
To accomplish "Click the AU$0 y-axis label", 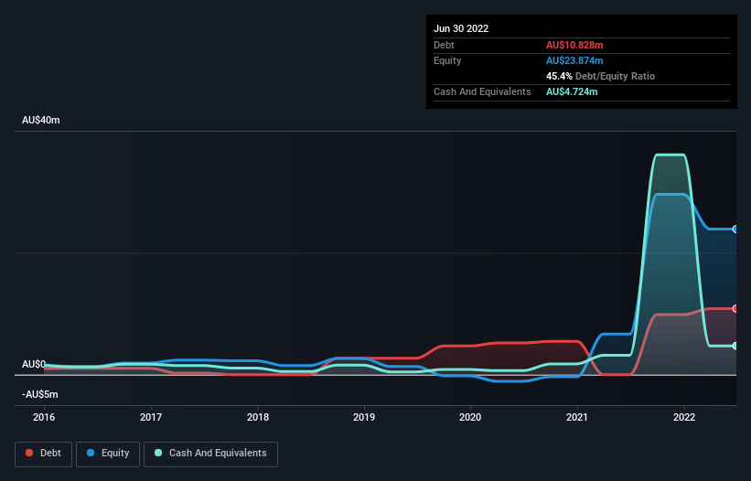I will 34,364.
